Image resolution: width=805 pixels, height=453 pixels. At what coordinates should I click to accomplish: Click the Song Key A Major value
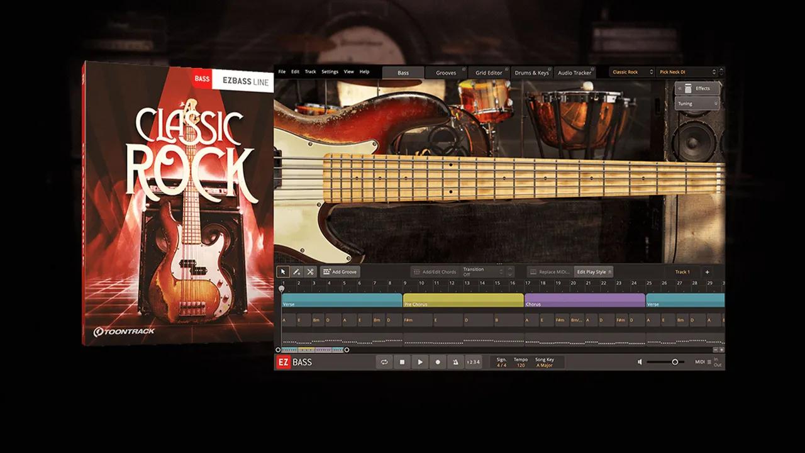click(x=545, y=365)
